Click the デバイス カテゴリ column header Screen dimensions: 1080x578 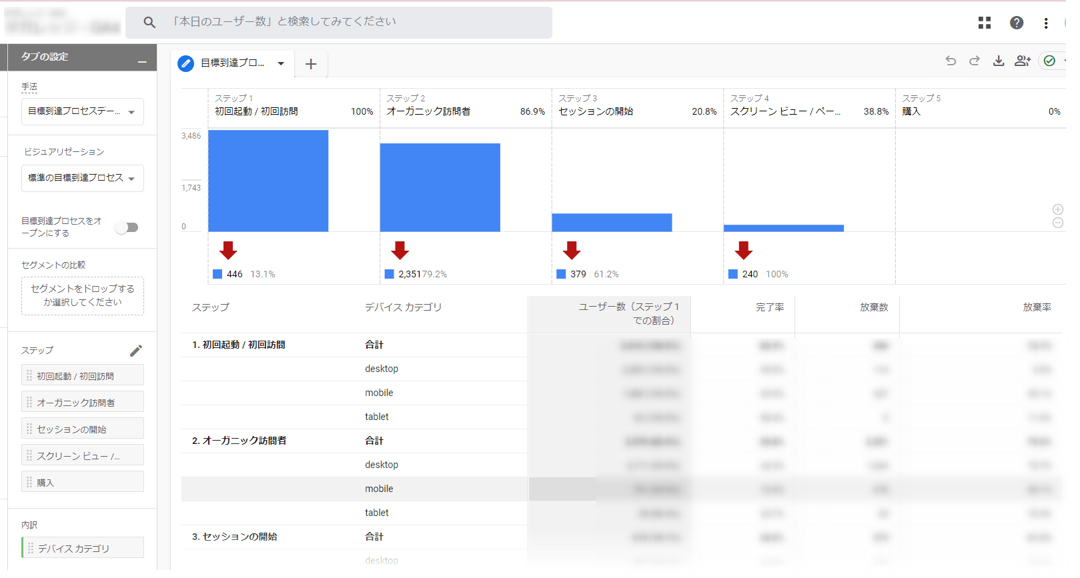pyautogui.click(x=404, y=307)
